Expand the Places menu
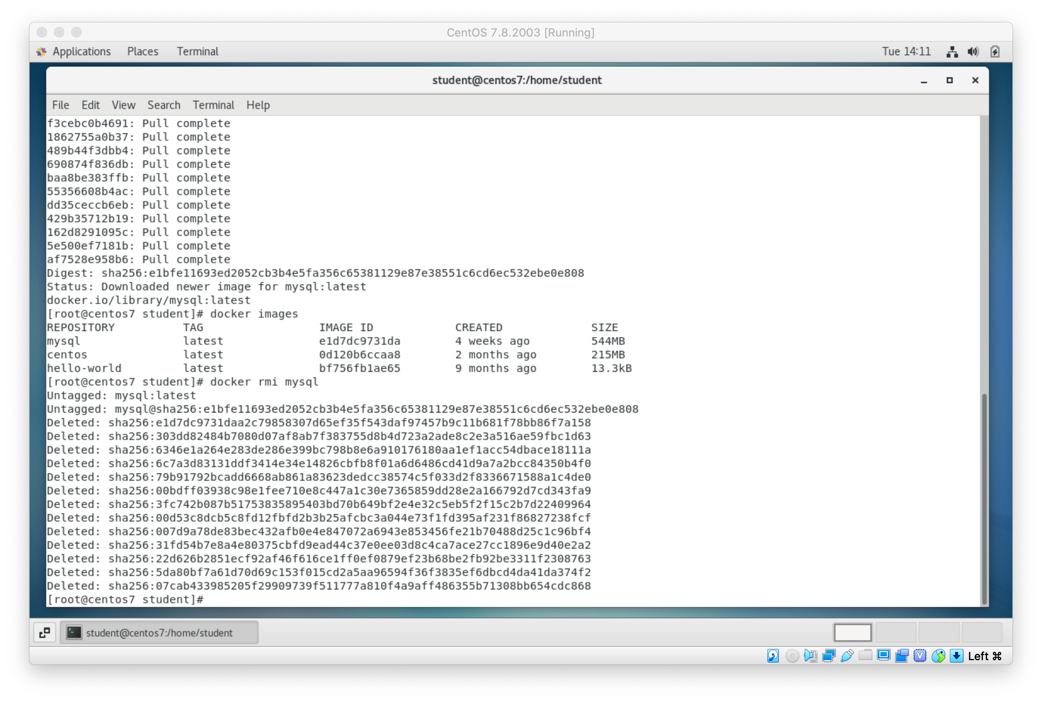This screenshot has width=1042, height=701. click(x=143, y=51)
